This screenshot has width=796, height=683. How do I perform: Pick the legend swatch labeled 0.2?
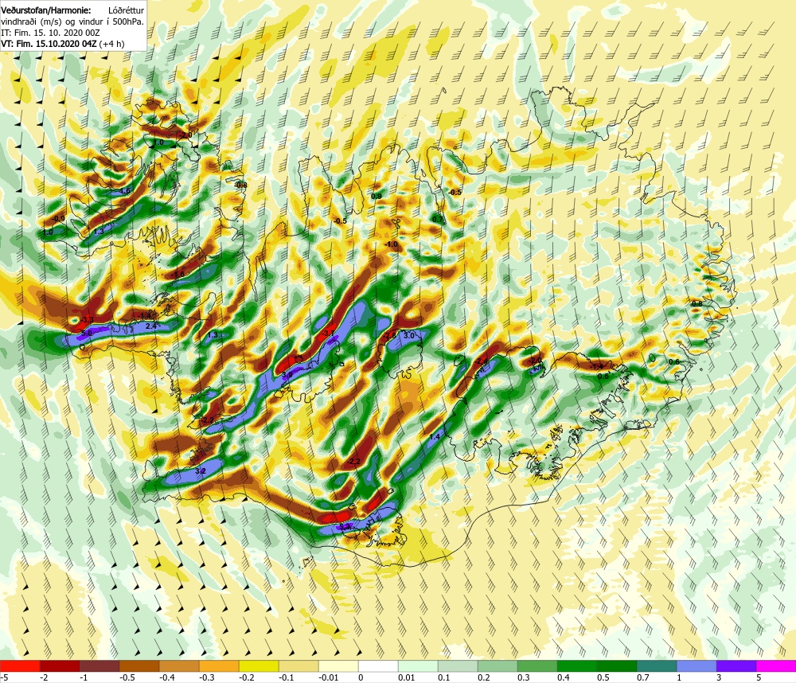click(497, 665)
